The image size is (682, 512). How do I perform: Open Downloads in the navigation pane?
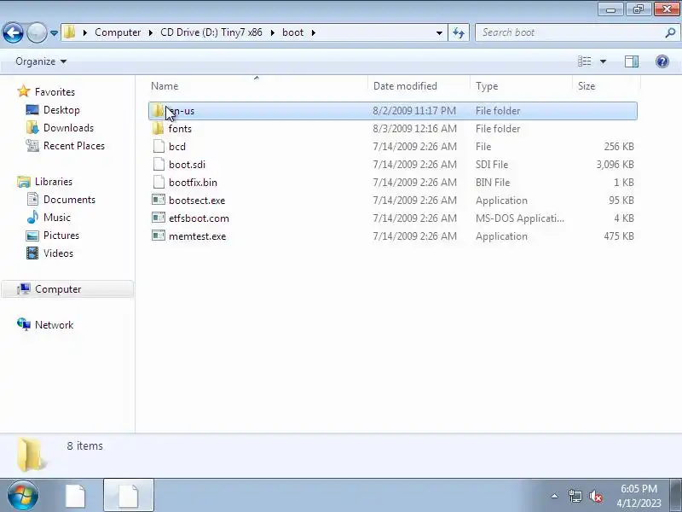[68, 127]
